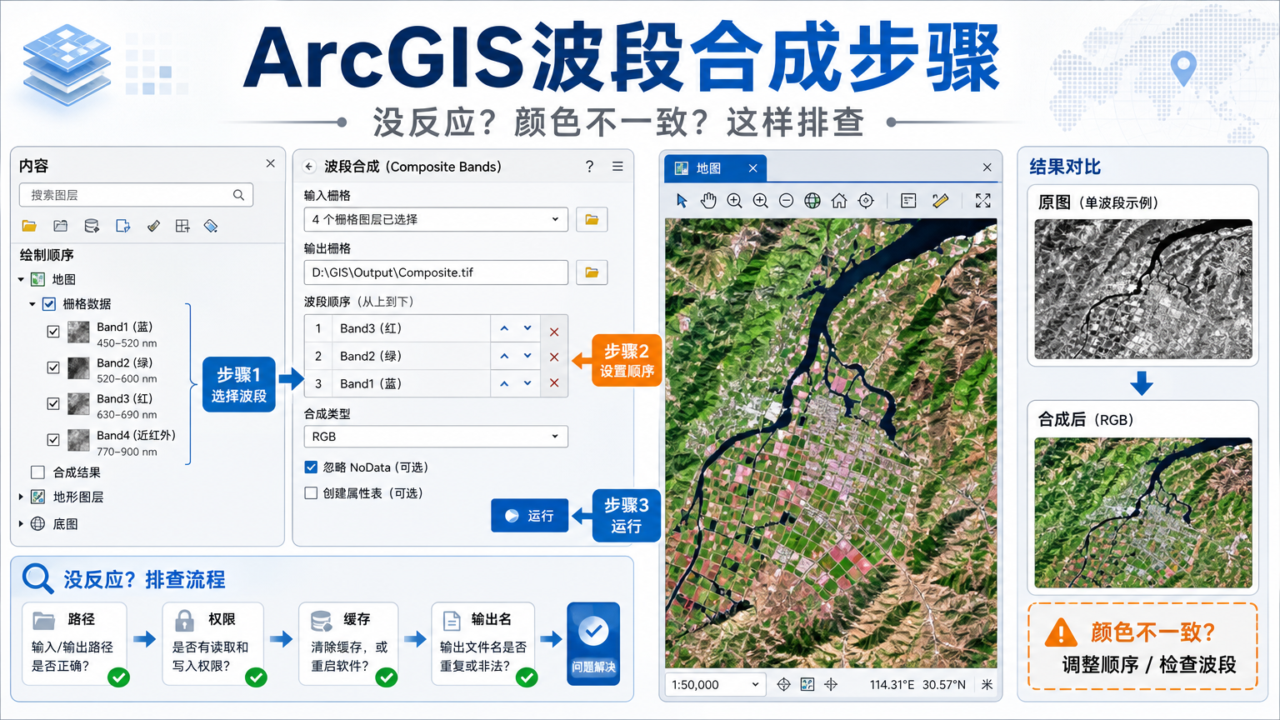This screenshot has width=1280, height=720.
Task: Click the zoom-out minus circle icon
Action: [x=786, y=201]
